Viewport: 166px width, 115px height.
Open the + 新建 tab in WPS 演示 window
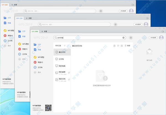pyautogui.click(x=14, y=5)
